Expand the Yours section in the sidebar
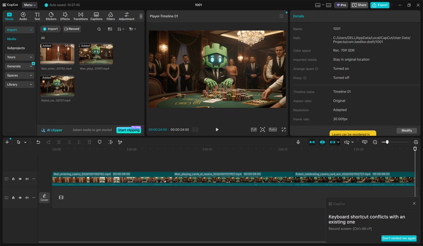Image resolution: width=423 pixels, height=246 pixels. tap(19, 57)
